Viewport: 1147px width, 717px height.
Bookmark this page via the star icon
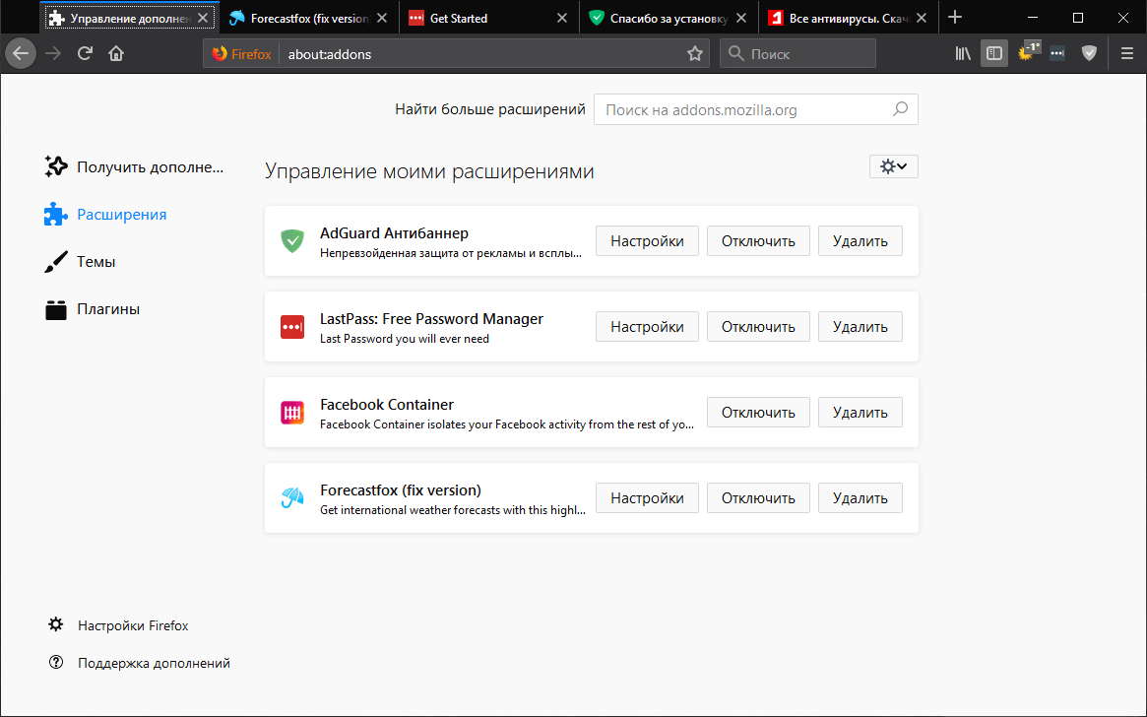[695, 53]
